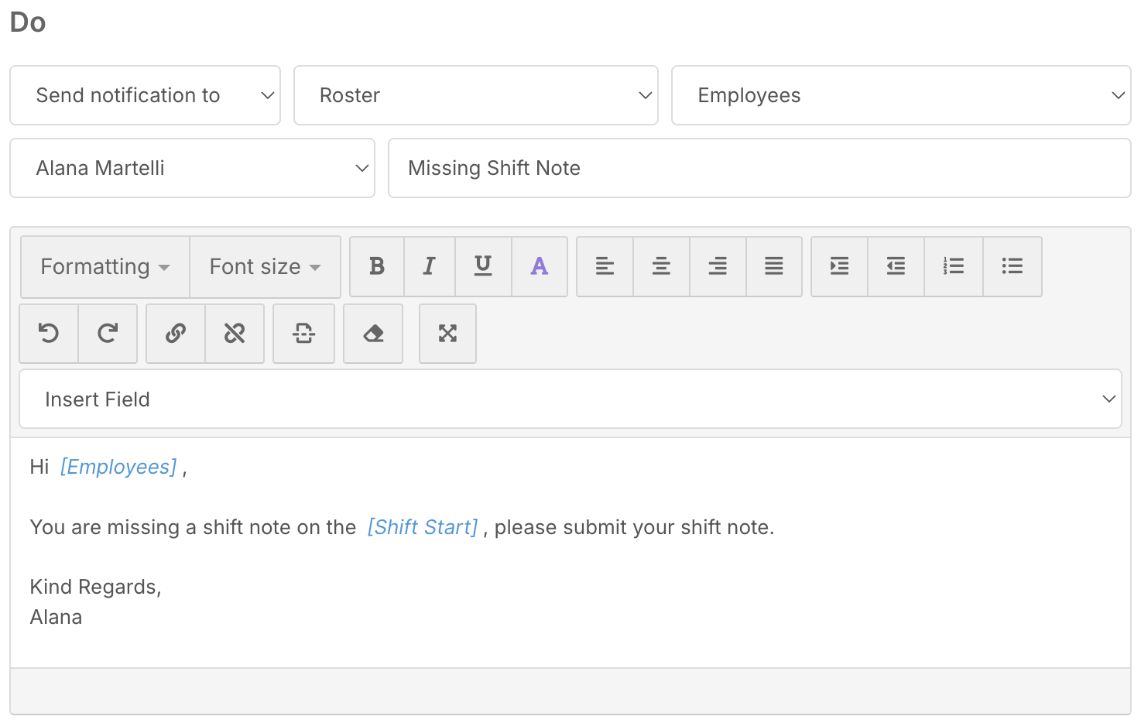Image resolution: width=1141 pixels, height=723 pixels.
Task: Toggle bold text formatting
Action: (x=377, y=266)
